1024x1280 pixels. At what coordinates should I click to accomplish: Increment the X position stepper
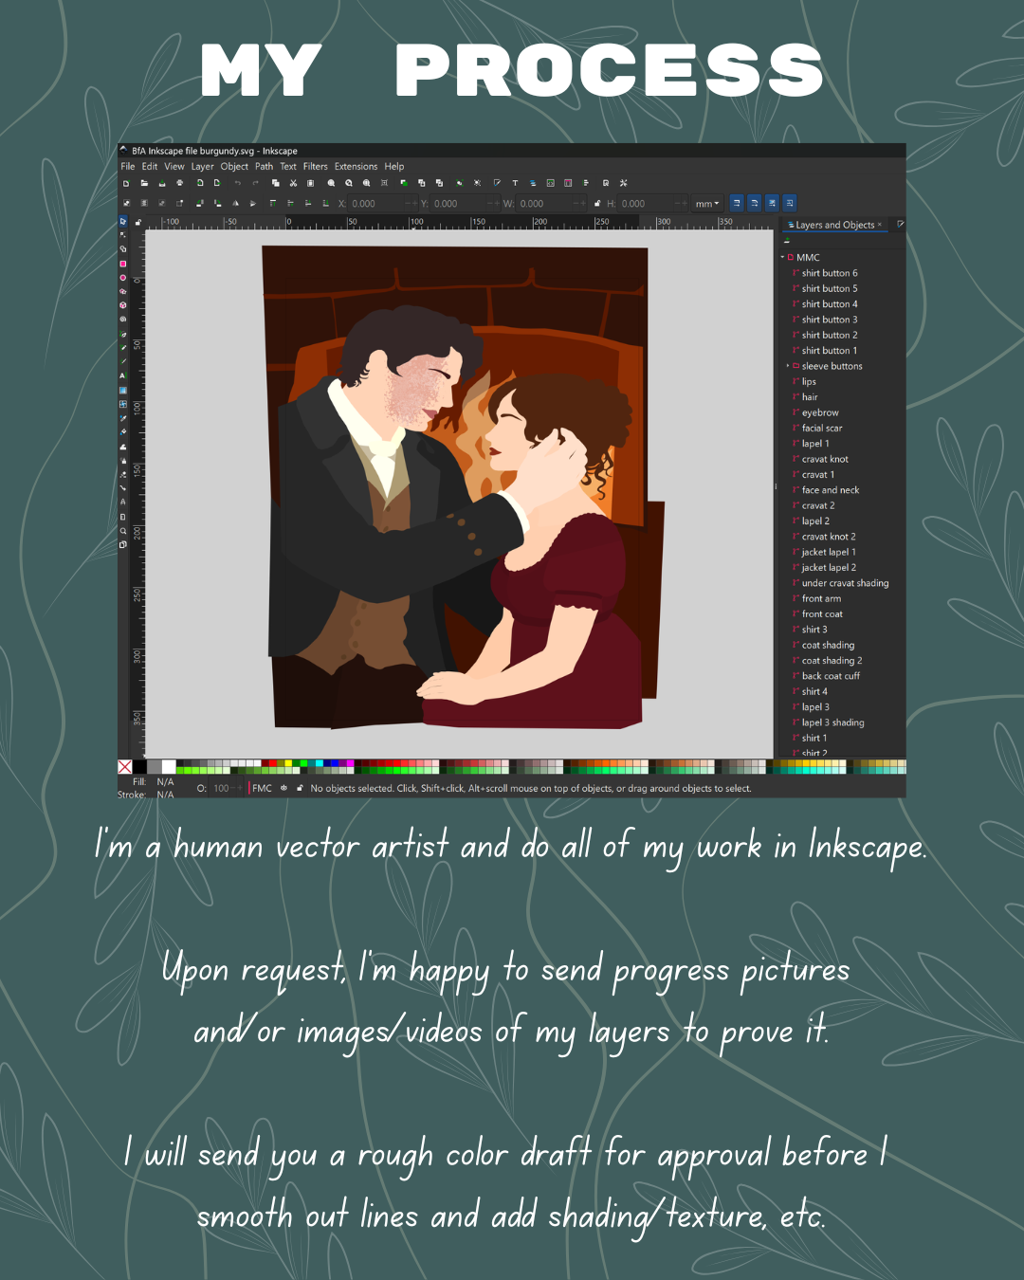coord(414,203)
